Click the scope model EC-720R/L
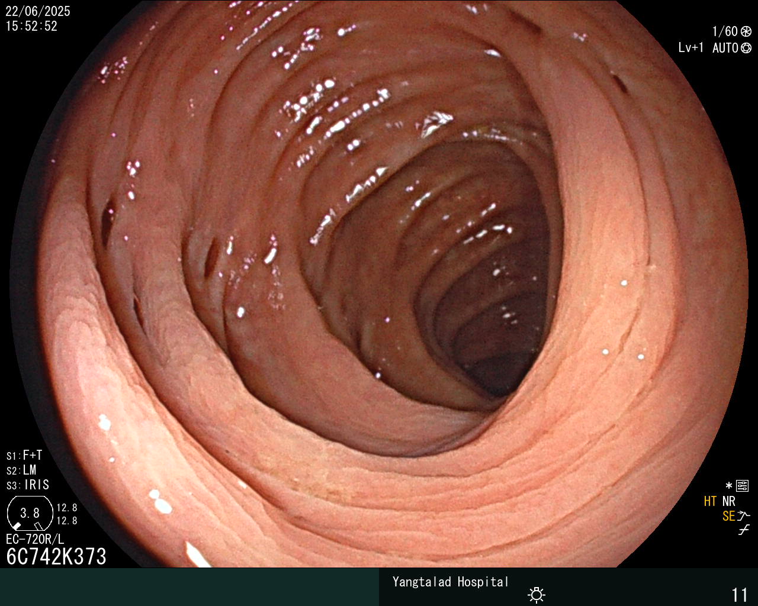The image size is (758, 606). click(x=35, y=539)
